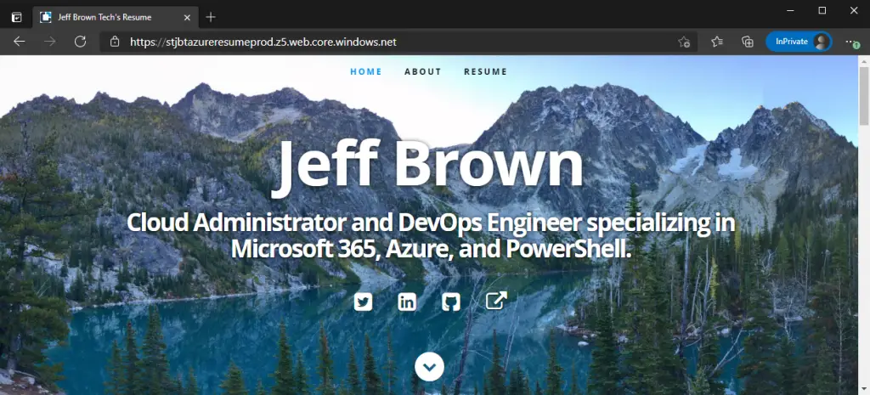The width and height of the screenshot is (870, 395).
Task: Open the external website link icon
Action: 496,301
